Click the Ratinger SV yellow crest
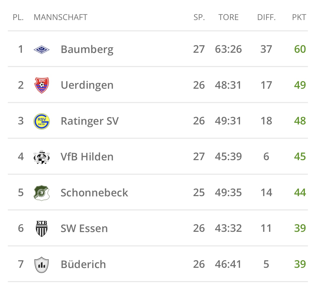Image resolution: width=316 pixels, height=287 pixels. [x=42, y=121]
